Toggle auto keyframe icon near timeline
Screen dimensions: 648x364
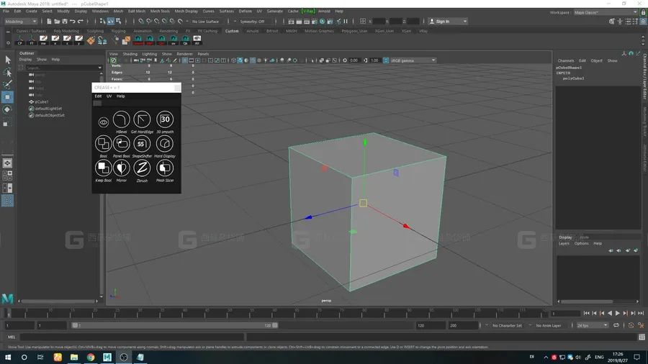pyautogui.click(x=631, y=325)
